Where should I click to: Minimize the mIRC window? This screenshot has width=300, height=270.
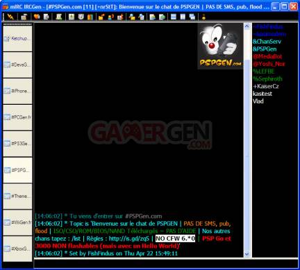275,7
